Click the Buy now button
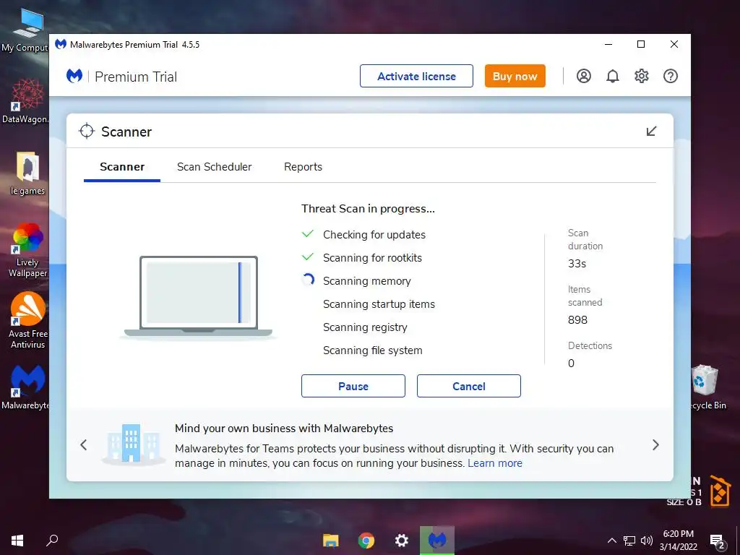 (x=515, y=76)
